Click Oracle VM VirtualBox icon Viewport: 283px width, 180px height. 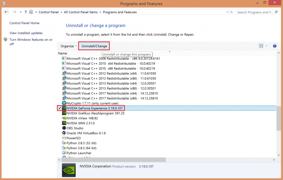point(64,133)
